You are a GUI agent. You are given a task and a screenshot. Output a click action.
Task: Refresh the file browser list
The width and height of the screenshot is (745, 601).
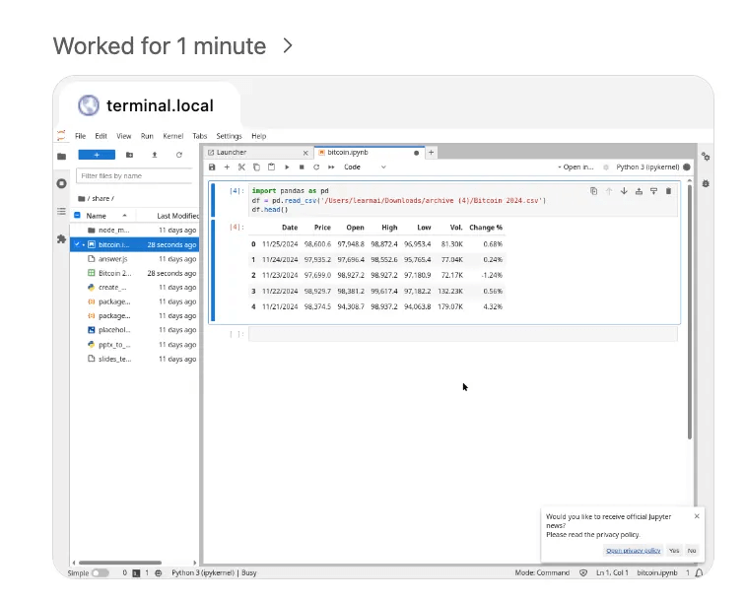[x=179, y=155]
